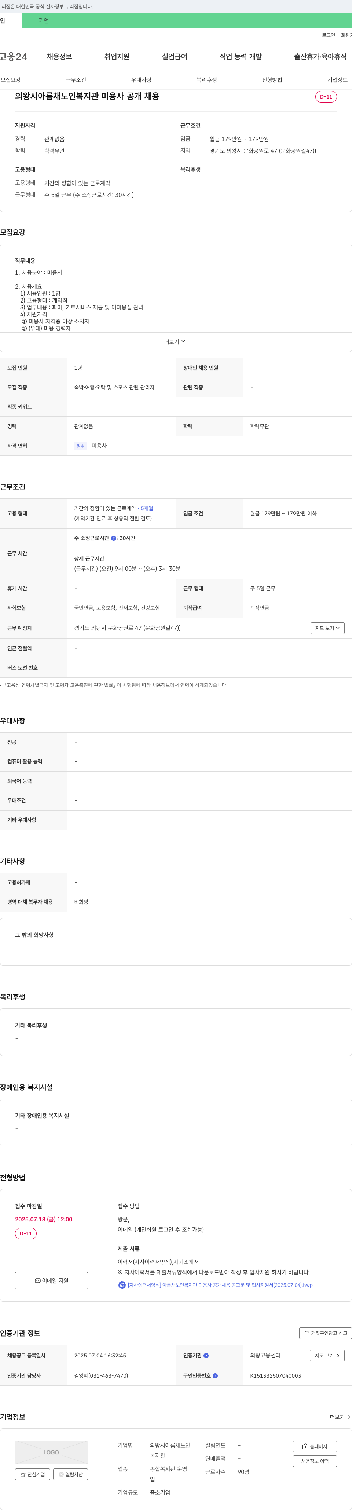
Task: Open the 출산휴가·육아휴직 menu
Action: pyautogui.click(x=320, y=56)
